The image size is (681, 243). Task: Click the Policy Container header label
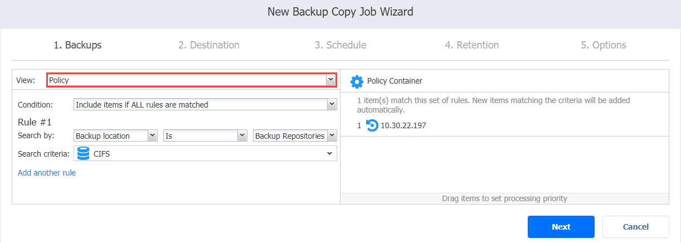pos(395,81)
